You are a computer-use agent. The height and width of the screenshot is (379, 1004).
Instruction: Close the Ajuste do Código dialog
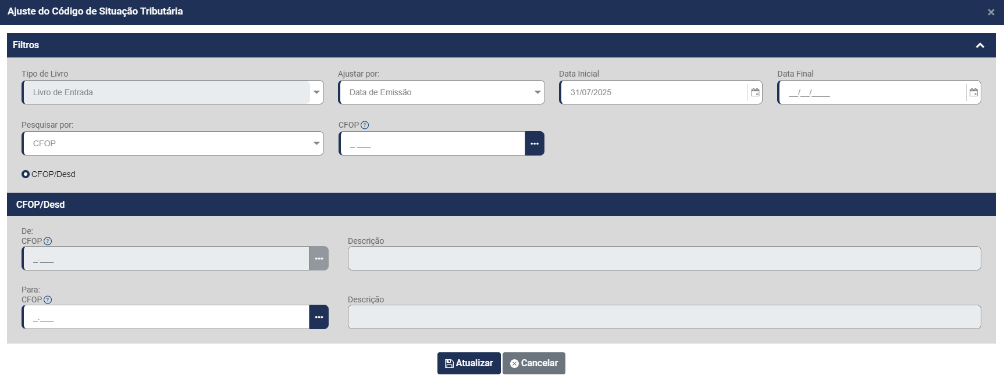(x=991, y=12)
